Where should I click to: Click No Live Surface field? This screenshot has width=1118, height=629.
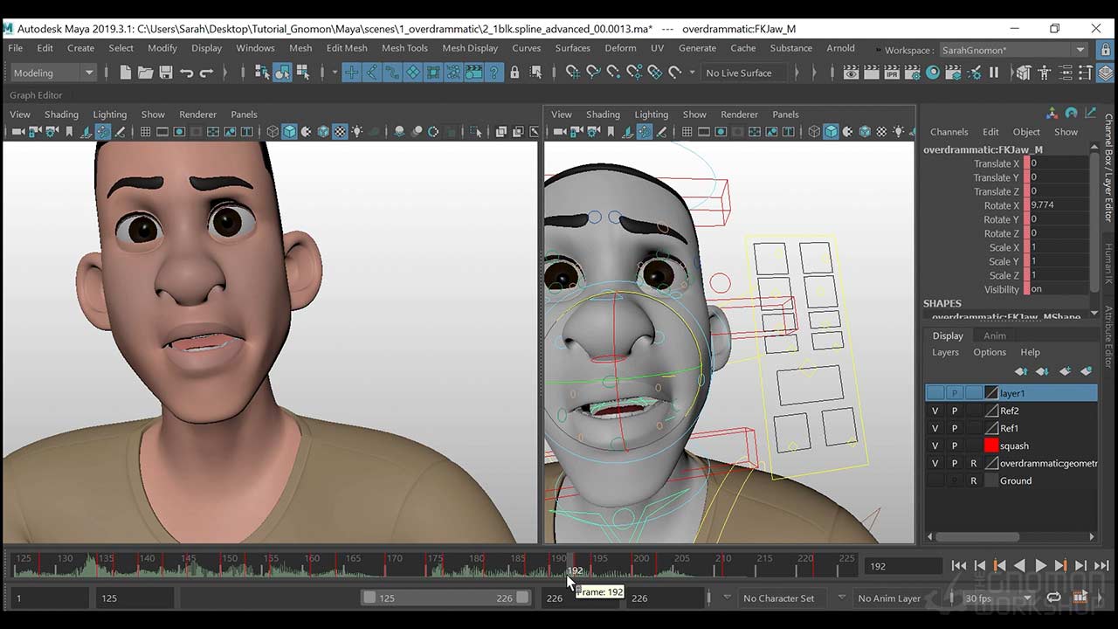point(738,73)
